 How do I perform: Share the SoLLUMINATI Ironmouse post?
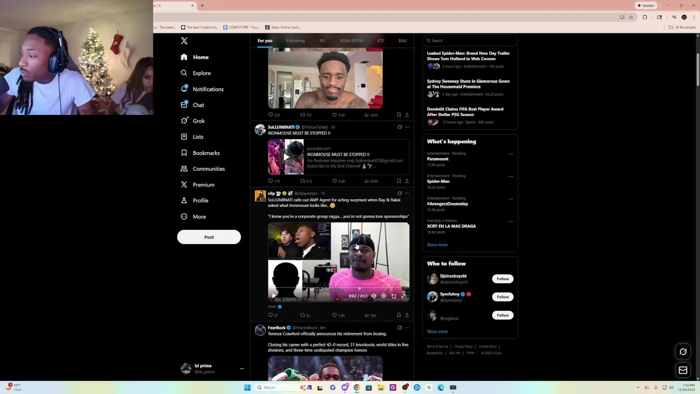pos(407,181)
